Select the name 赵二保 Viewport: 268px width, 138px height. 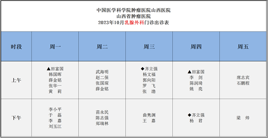click(102, 77)
